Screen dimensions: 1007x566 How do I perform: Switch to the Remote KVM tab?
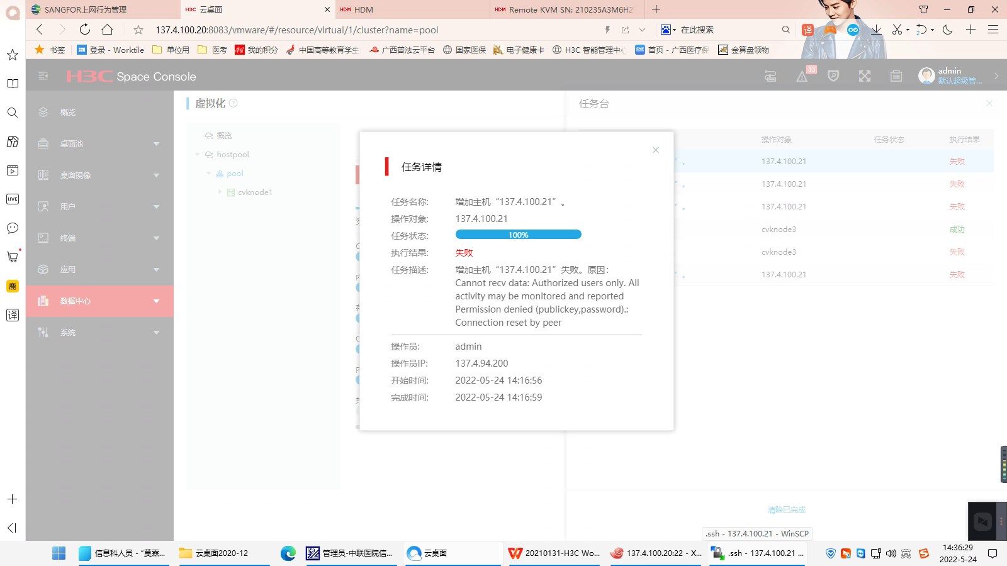[x=567, y=9]
